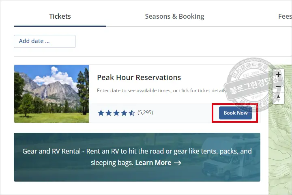Follow the Learn More link
This screenshot has height=195, width=292.
153,163
